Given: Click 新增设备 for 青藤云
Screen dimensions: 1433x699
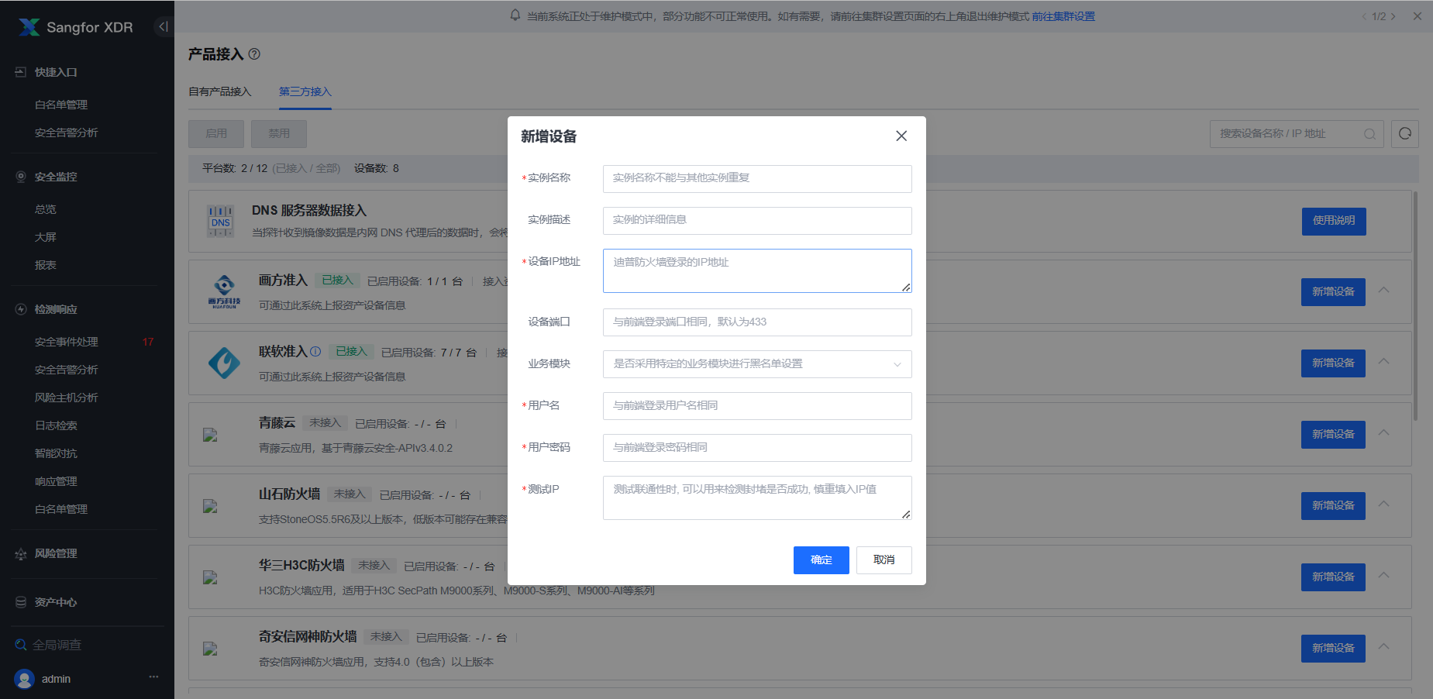Looking at the screenshot, I should coord(1333,435).
